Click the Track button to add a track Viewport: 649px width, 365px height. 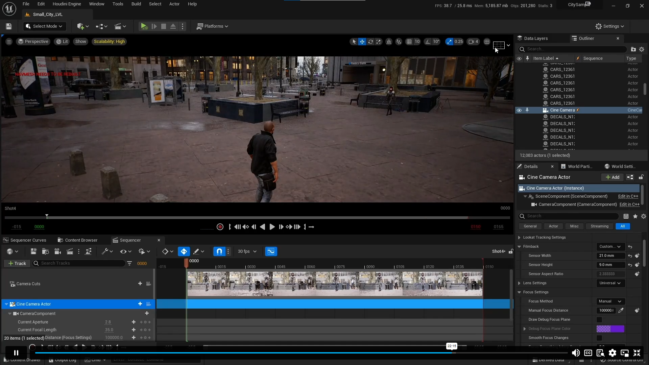(x=17, y=263)
